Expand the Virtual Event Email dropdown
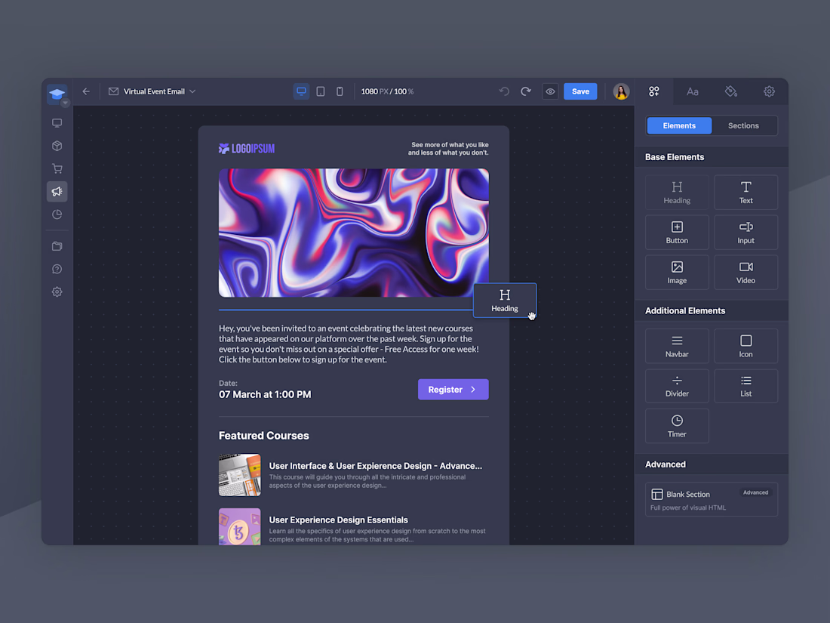This screenshot has height=623, width=830. (x=192, y=91)
